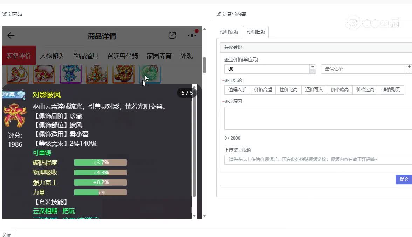
Task: Choose 还价可入 conclusion
Action: tap(314, 89)
